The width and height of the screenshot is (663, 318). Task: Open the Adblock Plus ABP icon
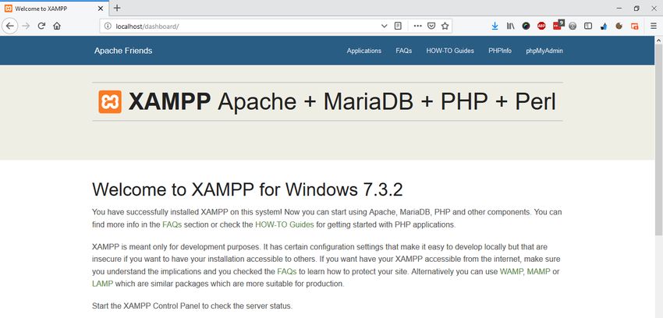(x=541, y=26)
